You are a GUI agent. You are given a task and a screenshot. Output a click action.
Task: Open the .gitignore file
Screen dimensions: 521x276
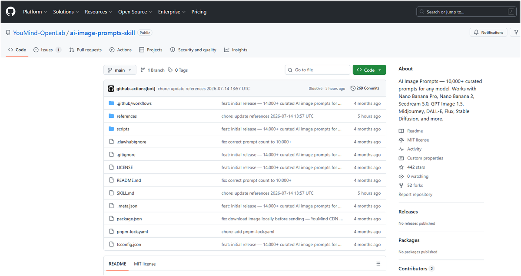pos(126,155)
